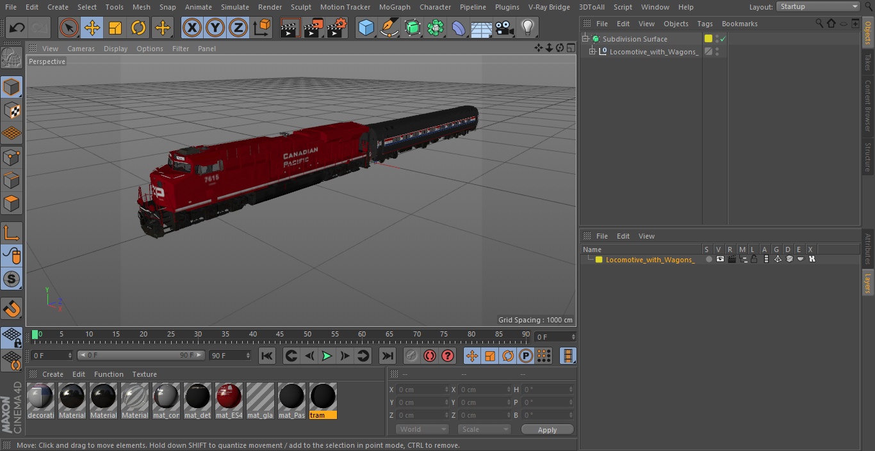Toggle Y axis lock
Viewport: 875px width, 451px height.
click(215, 28)
